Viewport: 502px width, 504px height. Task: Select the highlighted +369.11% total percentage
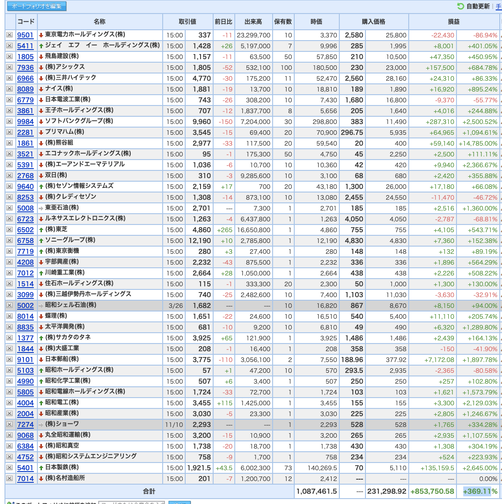pyautogui.click(x=480, y=491)
